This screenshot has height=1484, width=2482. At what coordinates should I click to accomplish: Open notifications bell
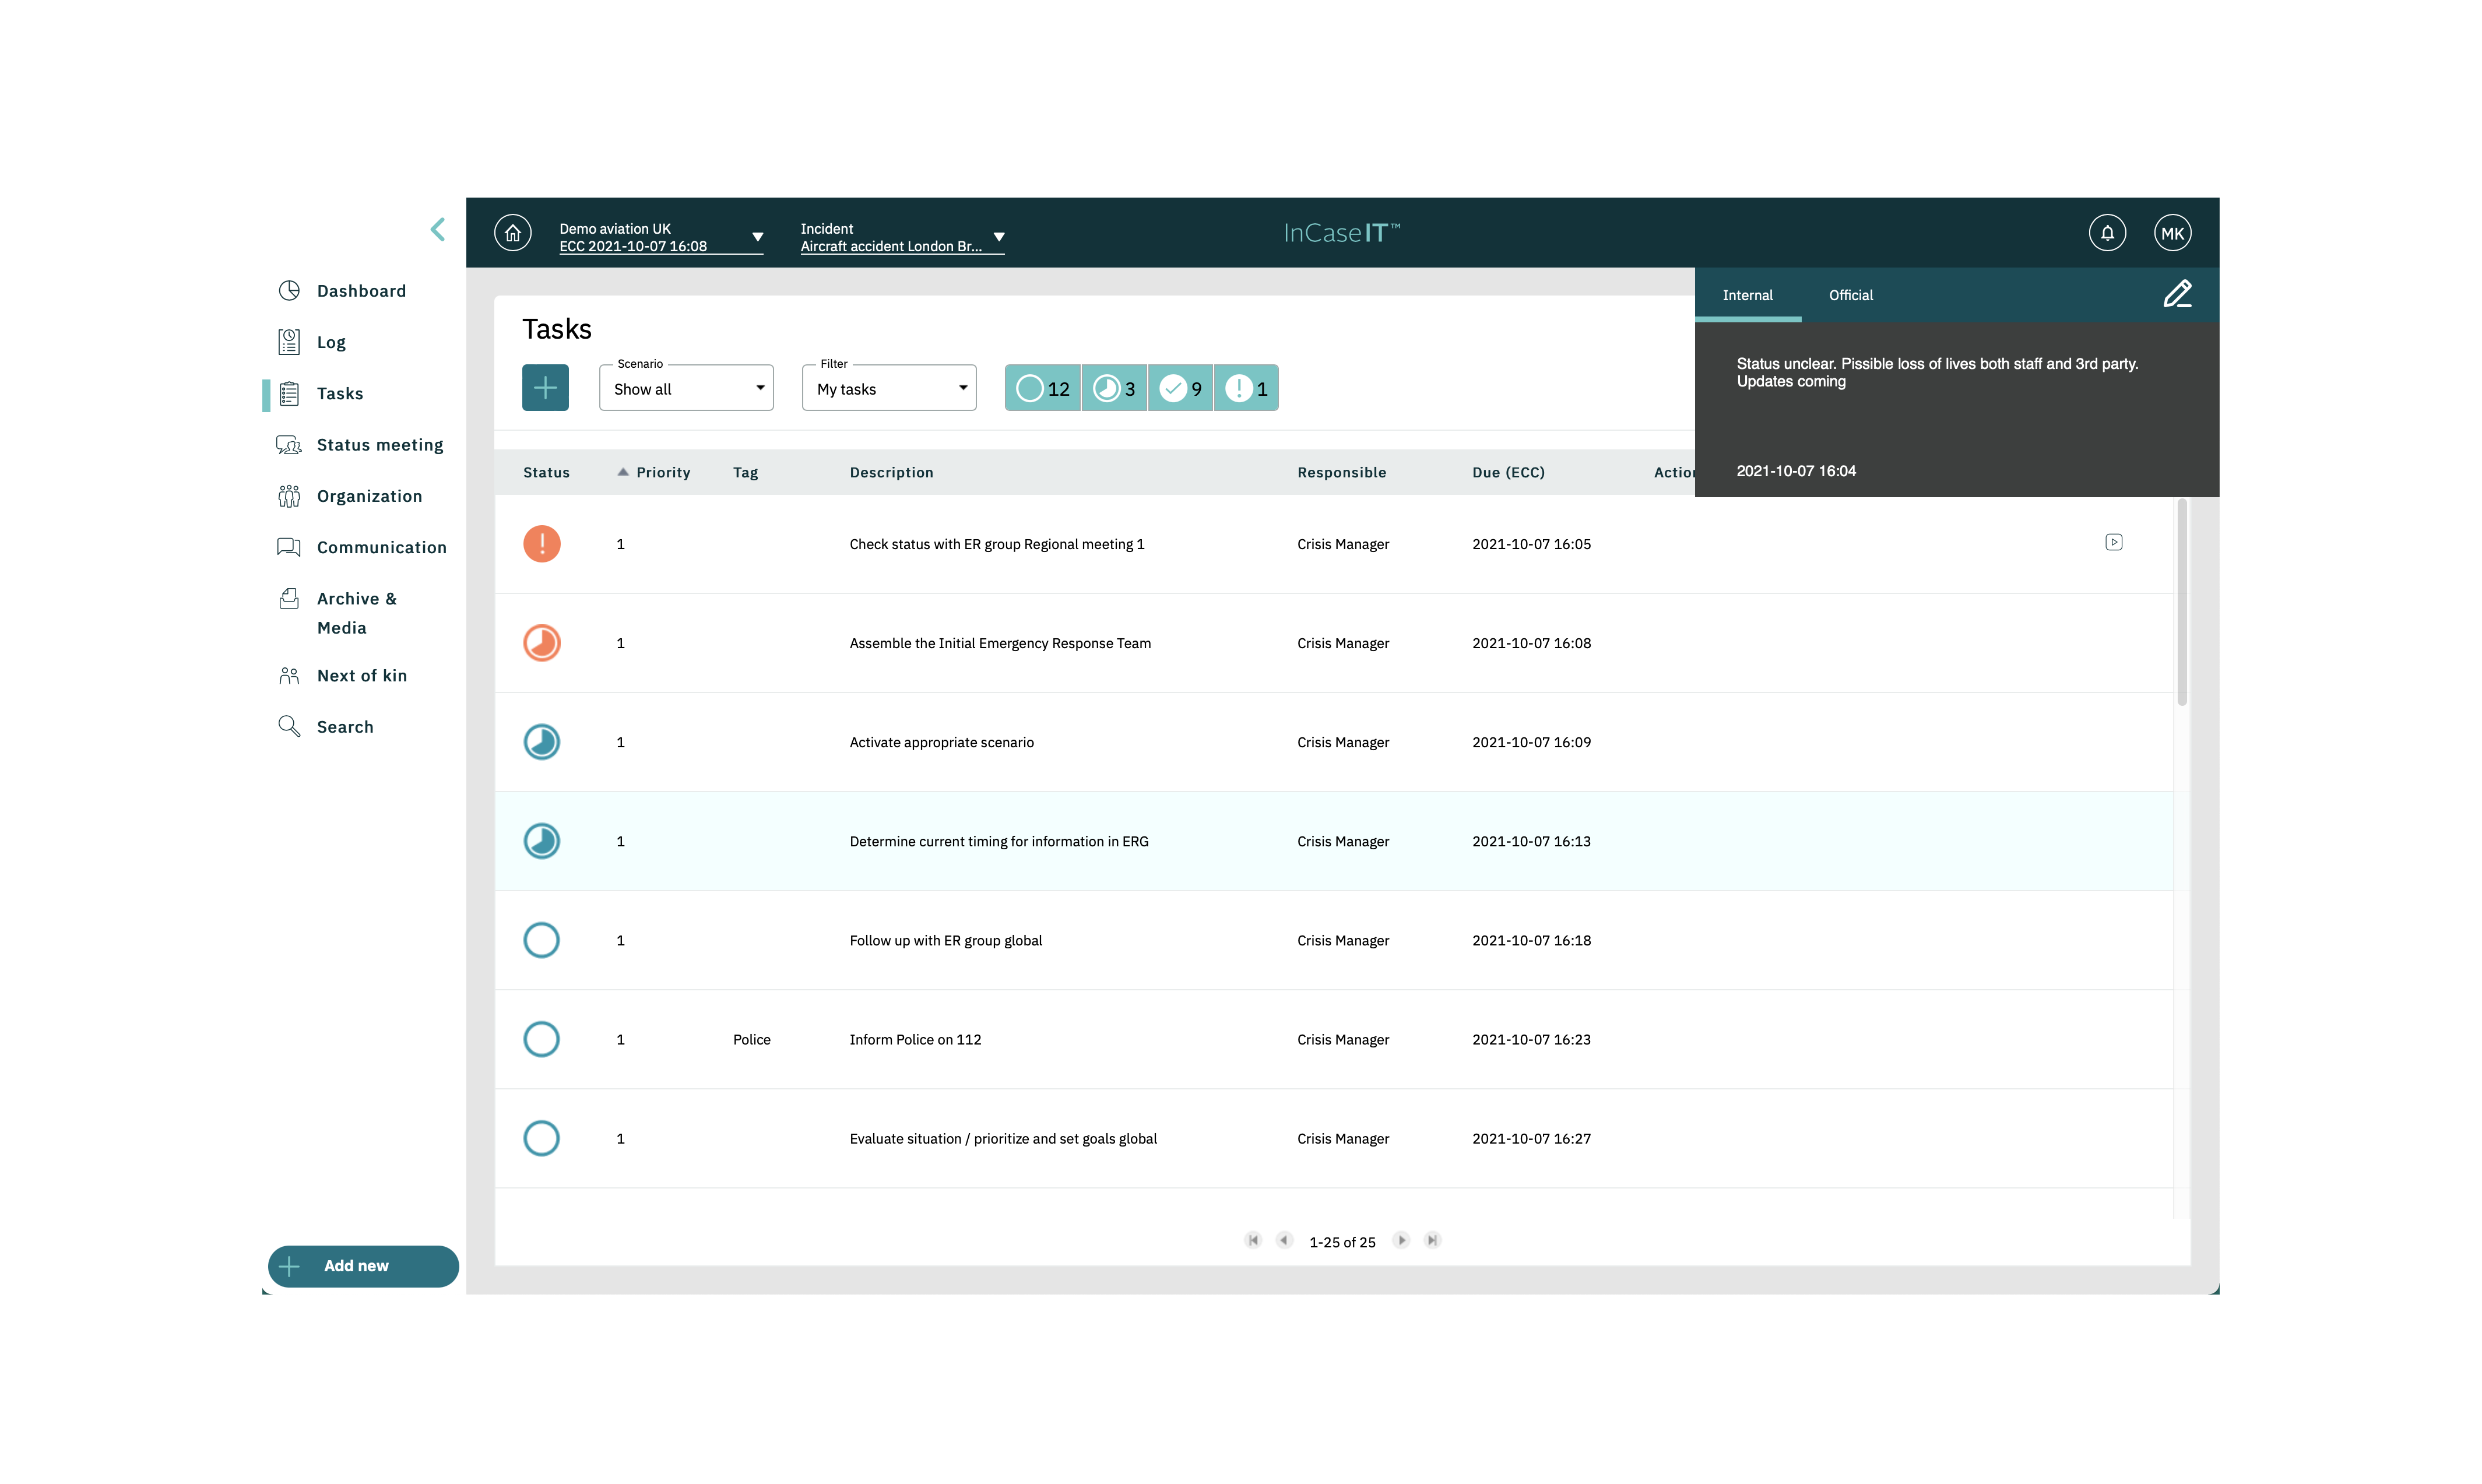tap(2107, 233)
